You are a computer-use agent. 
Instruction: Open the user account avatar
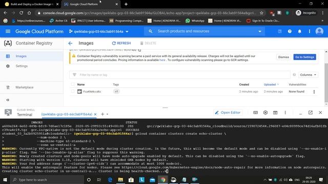[x=319, y=31]
